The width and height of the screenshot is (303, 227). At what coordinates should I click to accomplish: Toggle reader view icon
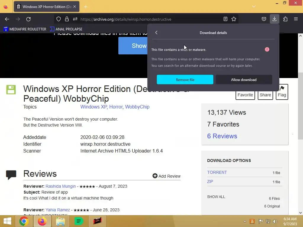tap(225, 19)
